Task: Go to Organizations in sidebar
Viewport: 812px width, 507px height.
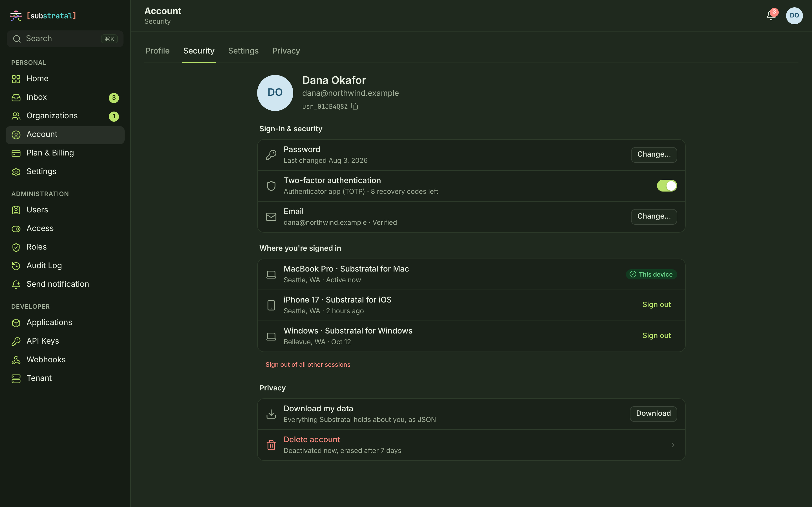Action: tap(65, 116)
